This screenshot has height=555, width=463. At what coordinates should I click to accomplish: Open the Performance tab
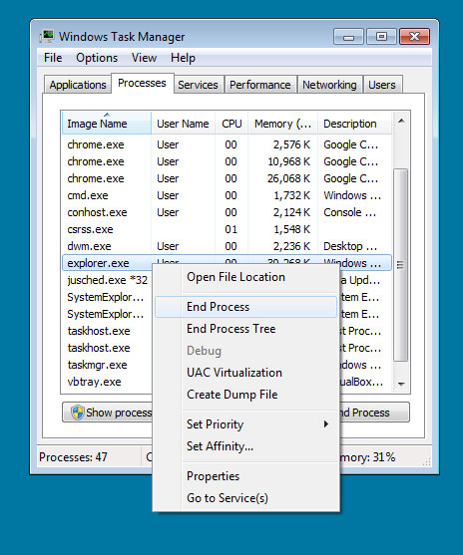[x=260, y=85]
